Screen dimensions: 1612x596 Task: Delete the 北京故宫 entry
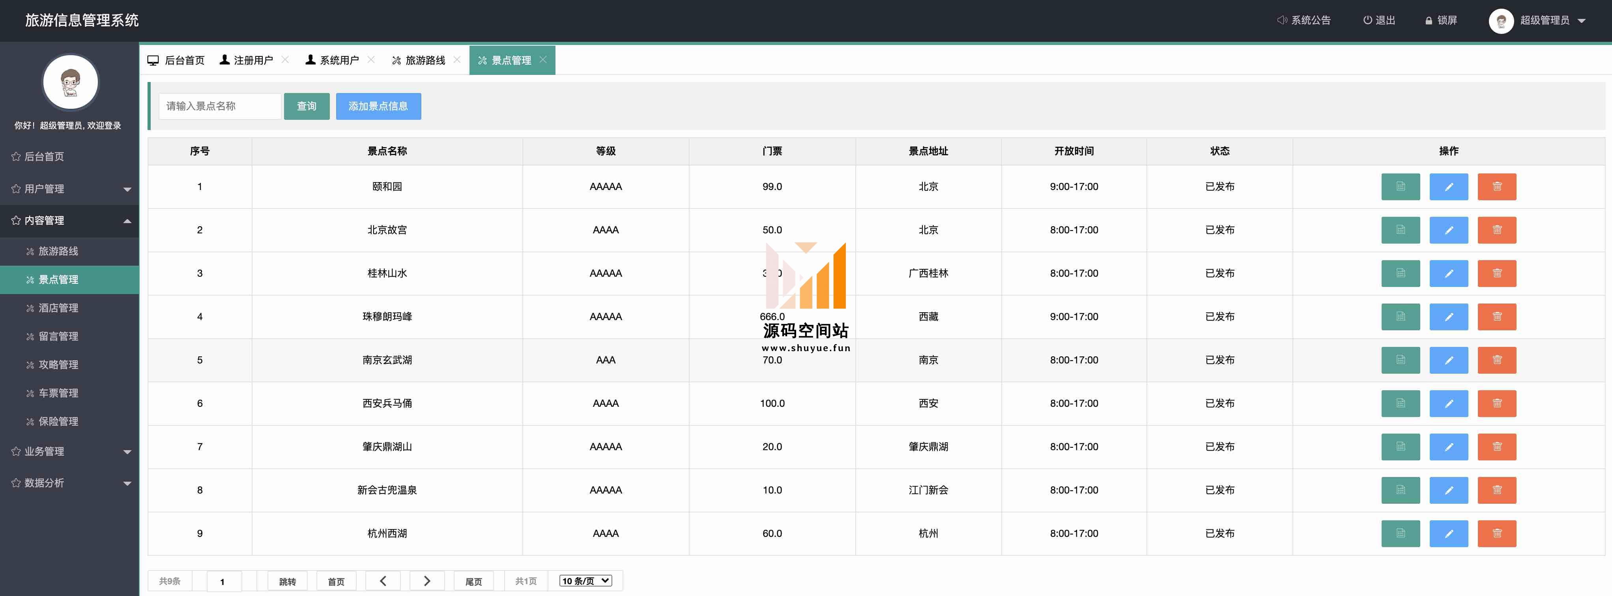[x=1497, y=229]
